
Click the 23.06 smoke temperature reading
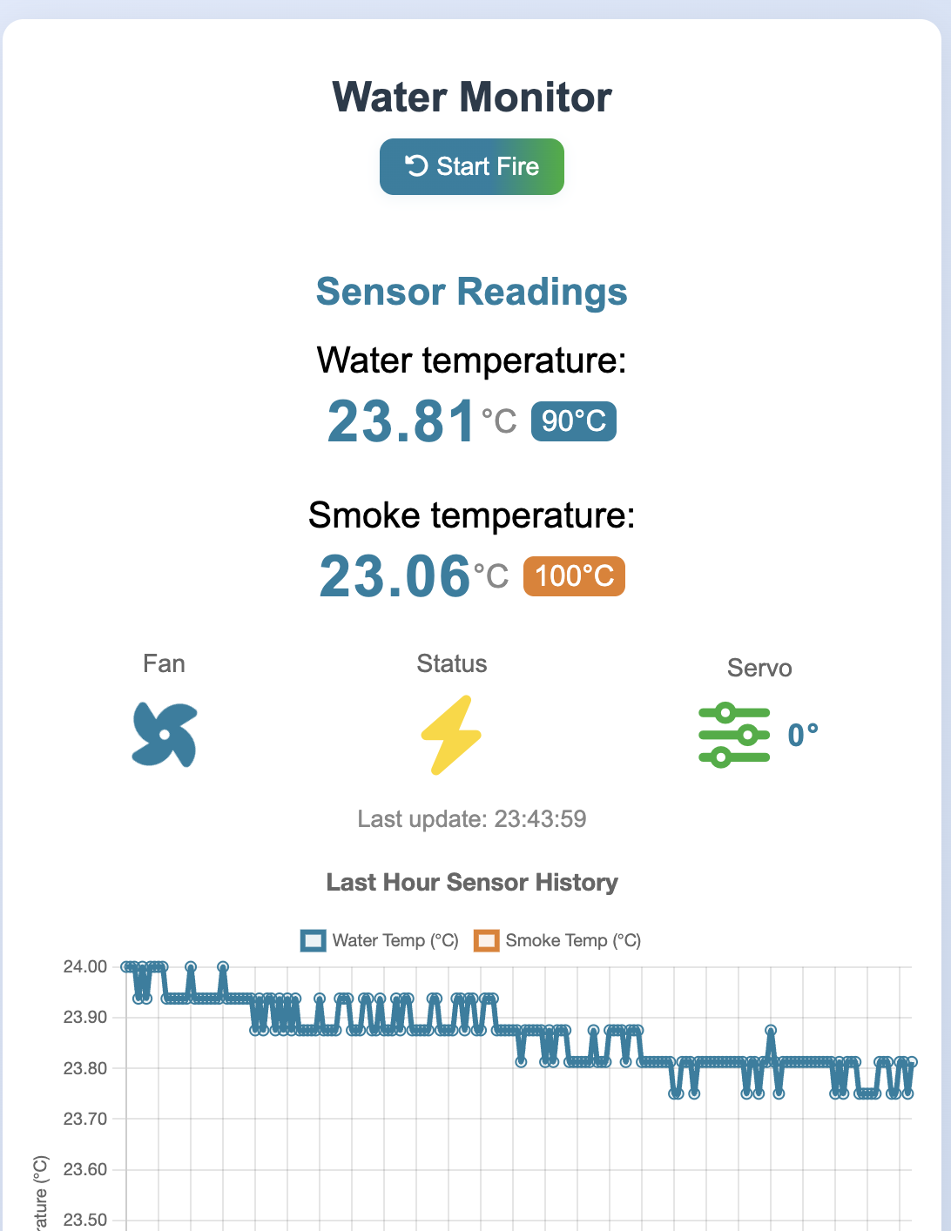pos(395,576)
